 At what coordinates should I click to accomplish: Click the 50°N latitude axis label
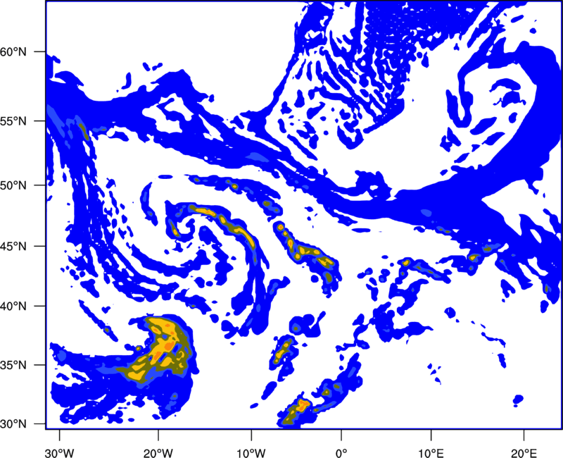[x=13, y=185]
